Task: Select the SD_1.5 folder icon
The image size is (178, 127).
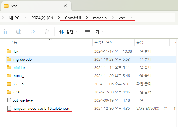Action: [9, 84]
